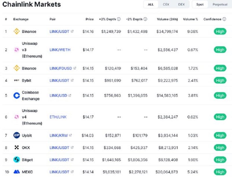Click the 9.08% volume percentage
The width and height of the screenshot is (232, 177).
193,32
